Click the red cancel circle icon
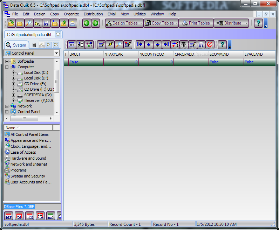 tap(210, 44)
